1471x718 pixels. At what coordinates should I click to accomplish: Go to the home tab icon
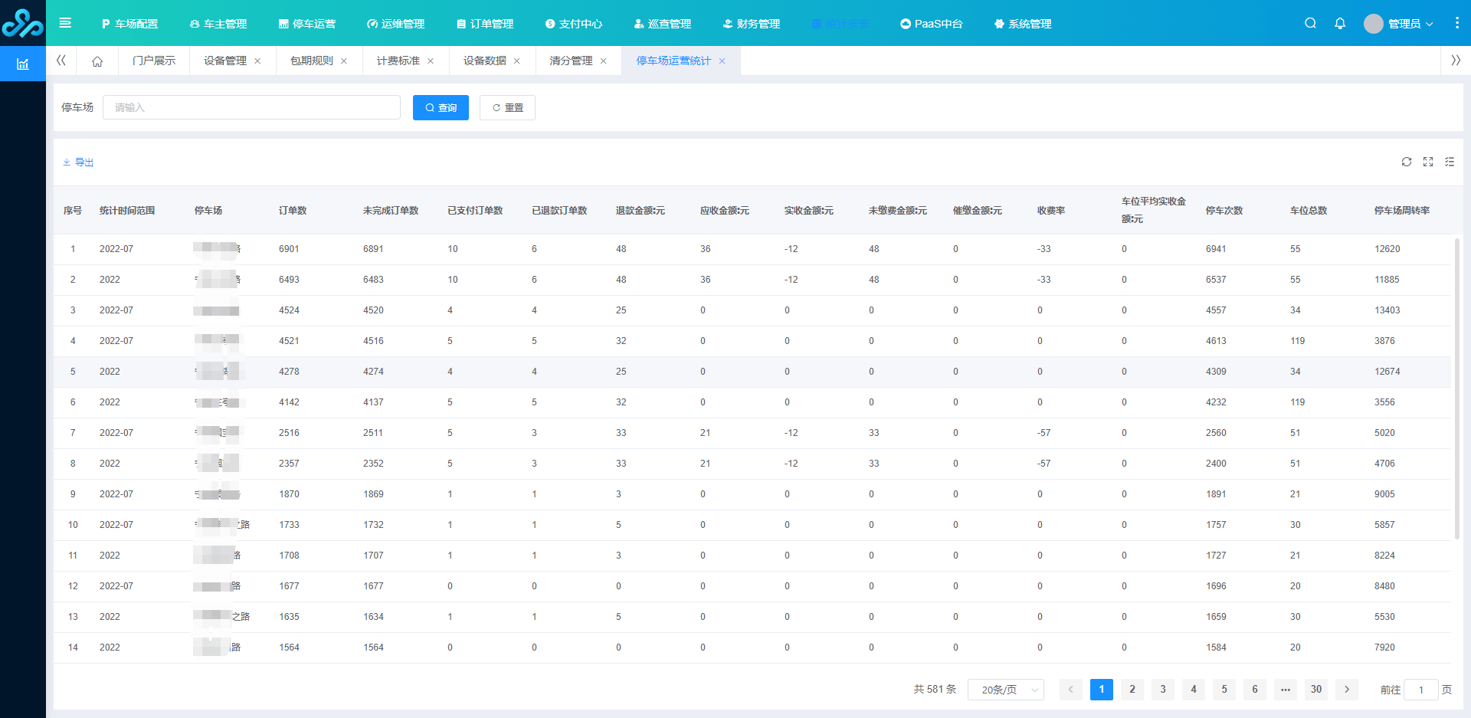tap(97, 61)
